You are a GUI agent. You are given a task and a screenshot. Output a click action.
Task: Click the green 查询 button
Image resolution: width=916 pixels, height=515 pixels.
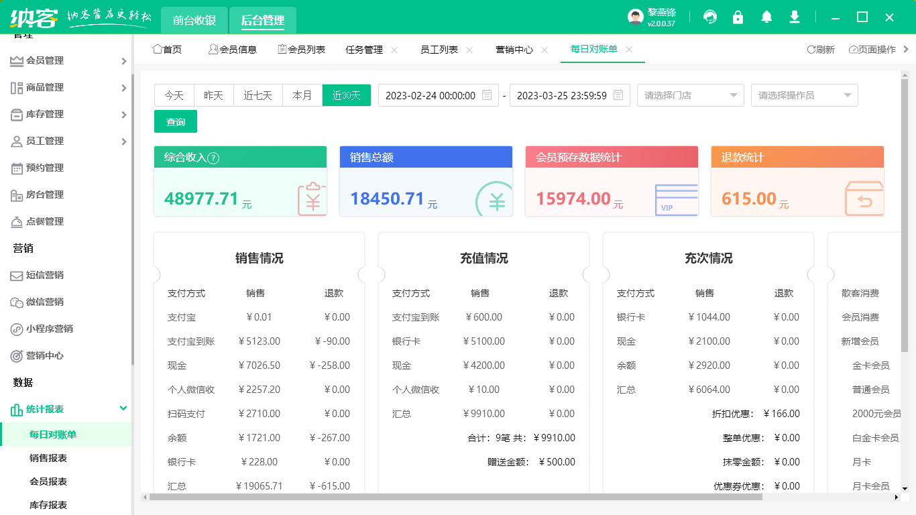pyautogui.click(x=176, y=122)
